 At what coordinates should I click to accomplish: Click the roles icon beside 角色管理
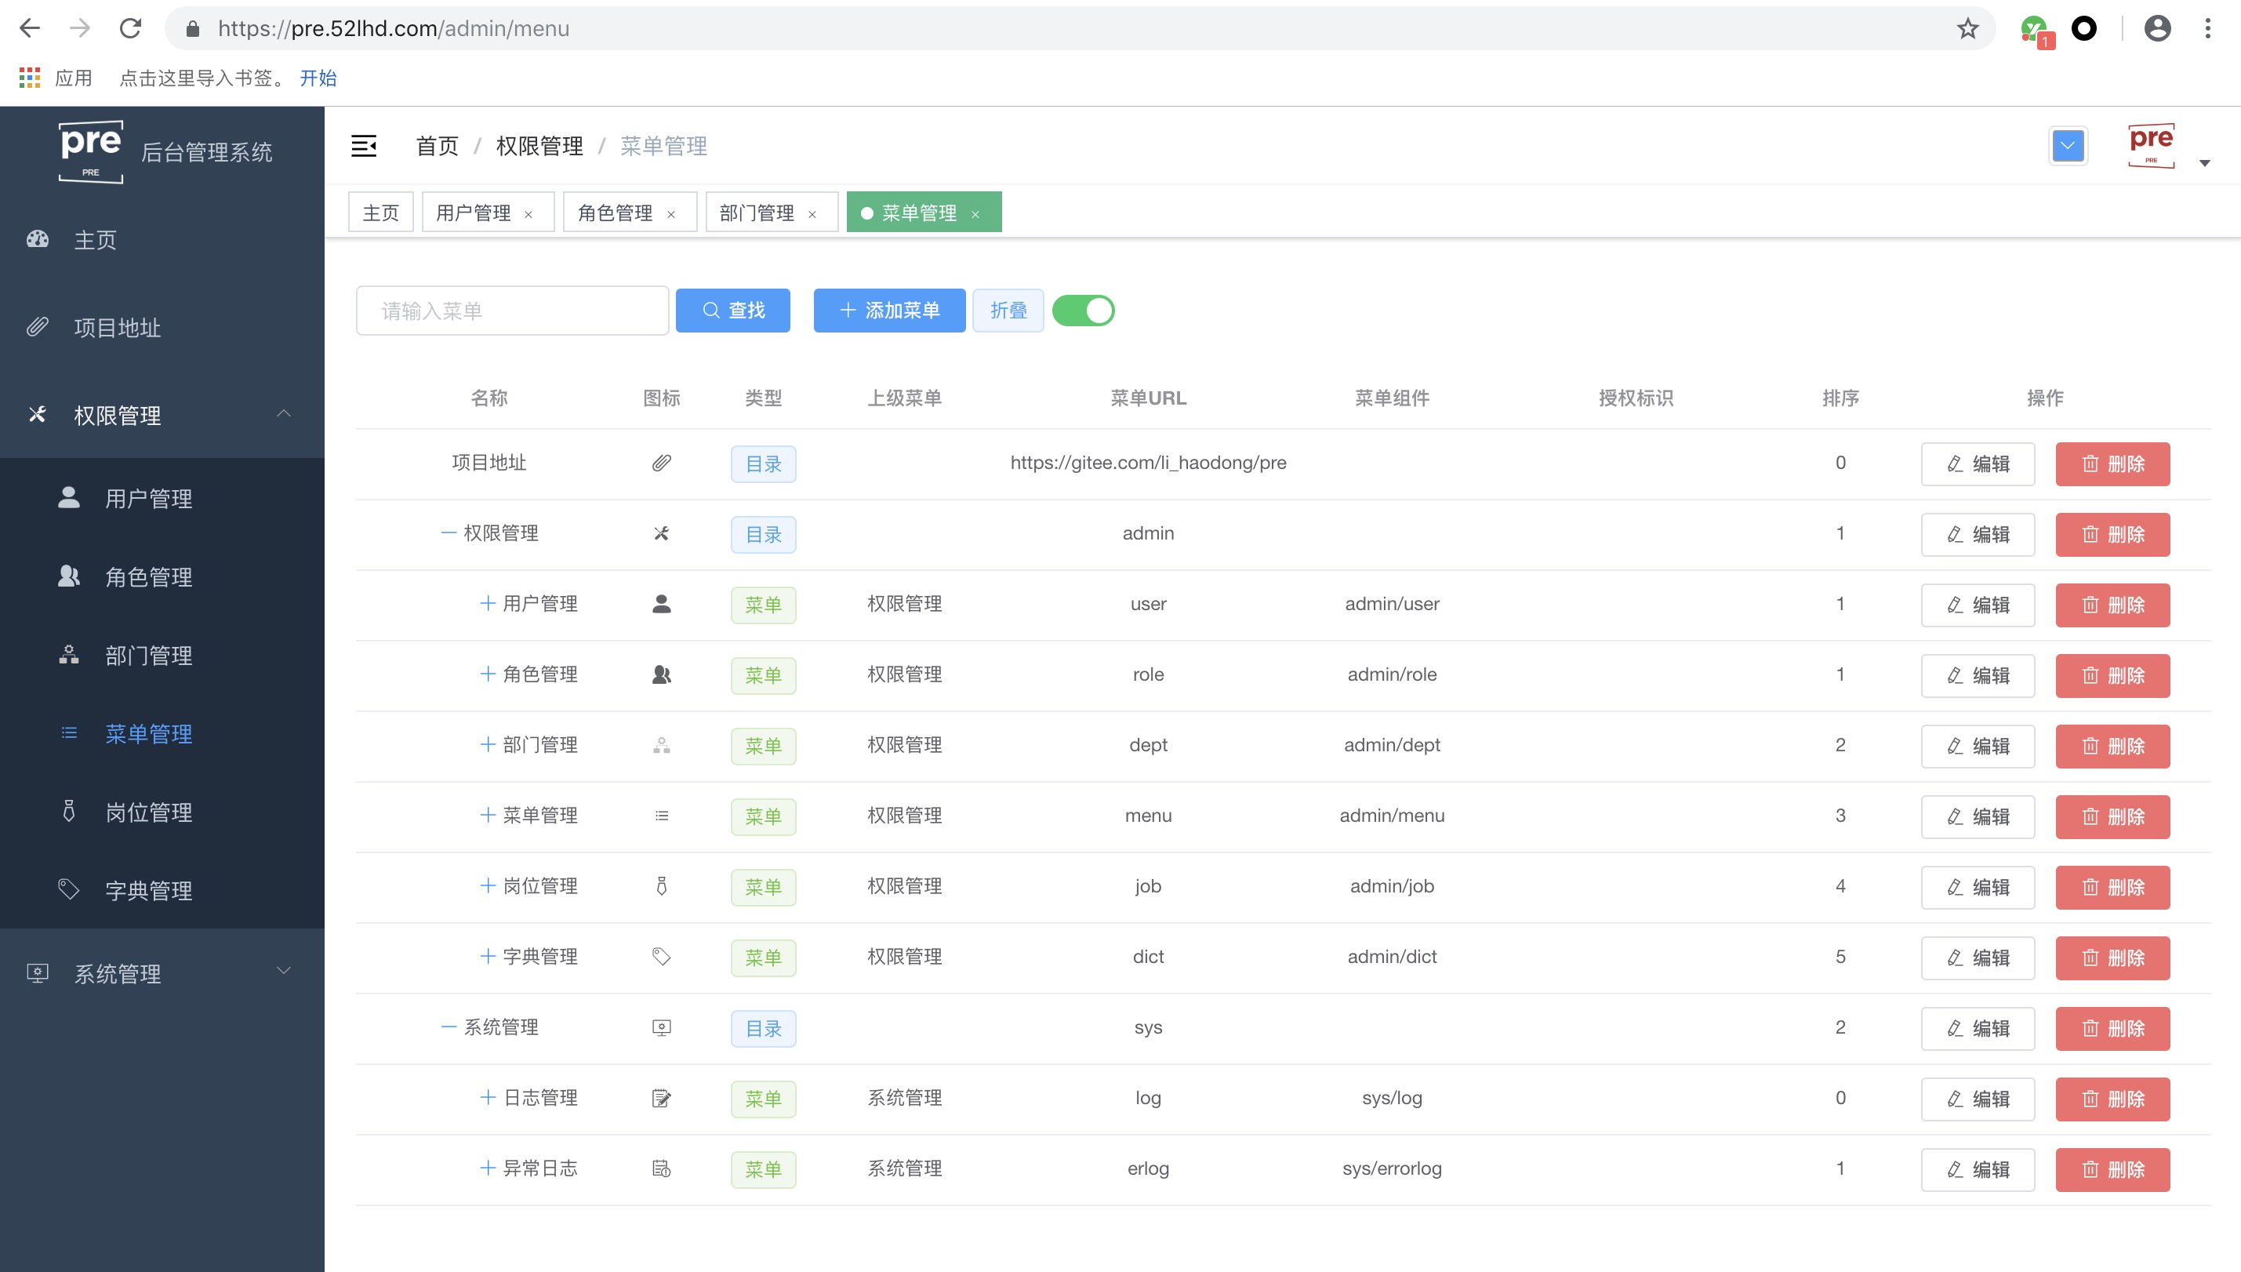point(69,576)
